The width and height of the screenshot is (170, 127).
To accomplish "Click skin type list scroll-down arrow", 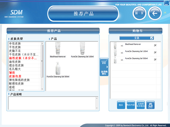I will (x=42, y=89).
